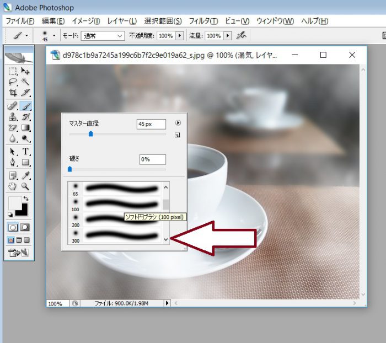Select the Clone Stamp tool

click(x=13, y=117)
